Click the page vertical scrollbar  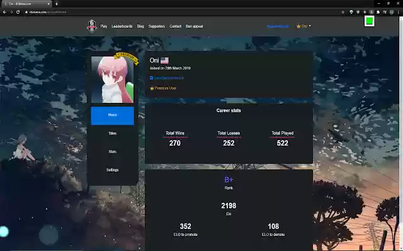coord(401,133)
